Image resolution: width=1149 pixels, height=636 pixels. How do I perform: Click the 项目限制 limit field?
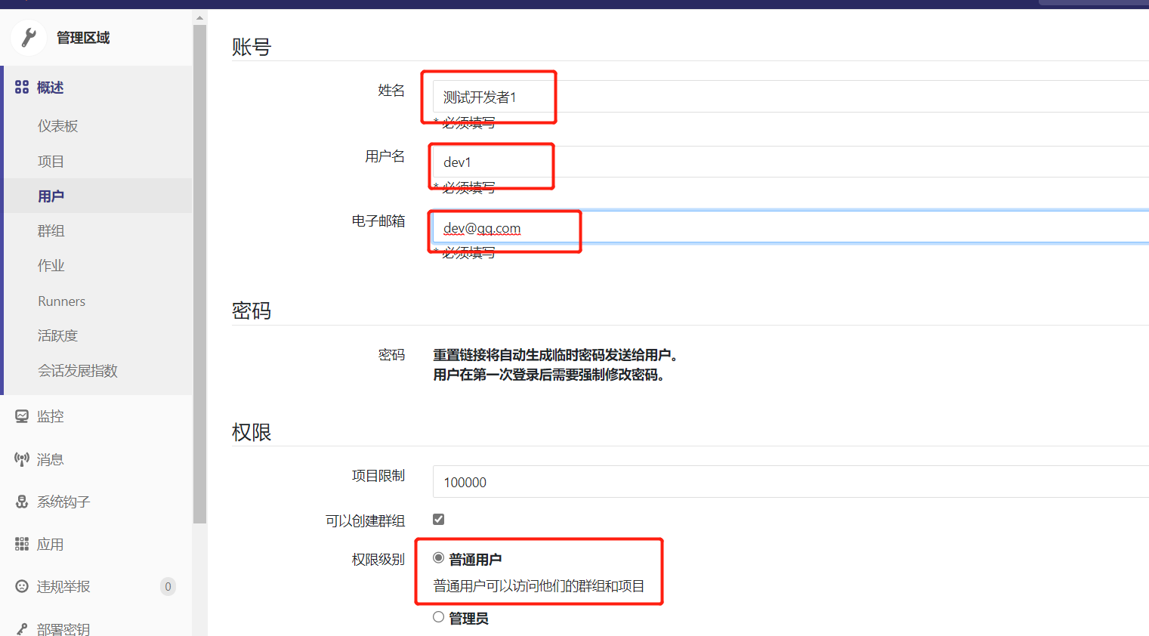click(604, 482)
